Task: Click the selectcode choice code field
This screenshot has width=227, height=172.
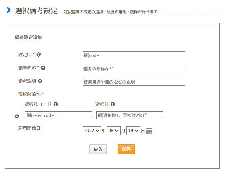Action: tap(58, 115)
